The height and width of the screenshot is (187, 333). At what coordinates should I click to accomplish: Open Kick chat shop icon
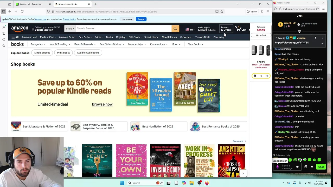click(x=306, y=167)
